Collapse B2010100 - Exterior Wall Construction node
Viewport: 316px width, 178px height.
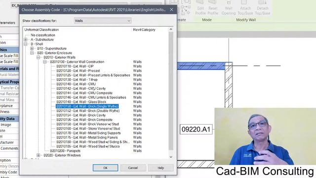45,62
